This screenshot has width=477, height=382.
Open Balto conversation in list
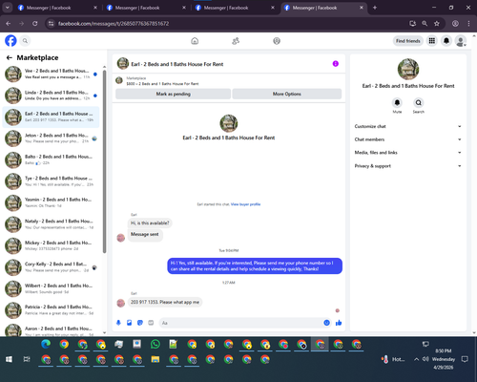click(x=51, y=159)
